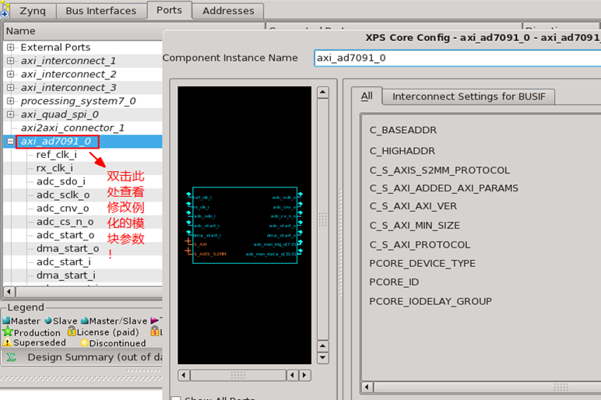This screenshot has height=400, width=601.
Task: Open Design Summary (out of date) link
Action: coord(95,357)
